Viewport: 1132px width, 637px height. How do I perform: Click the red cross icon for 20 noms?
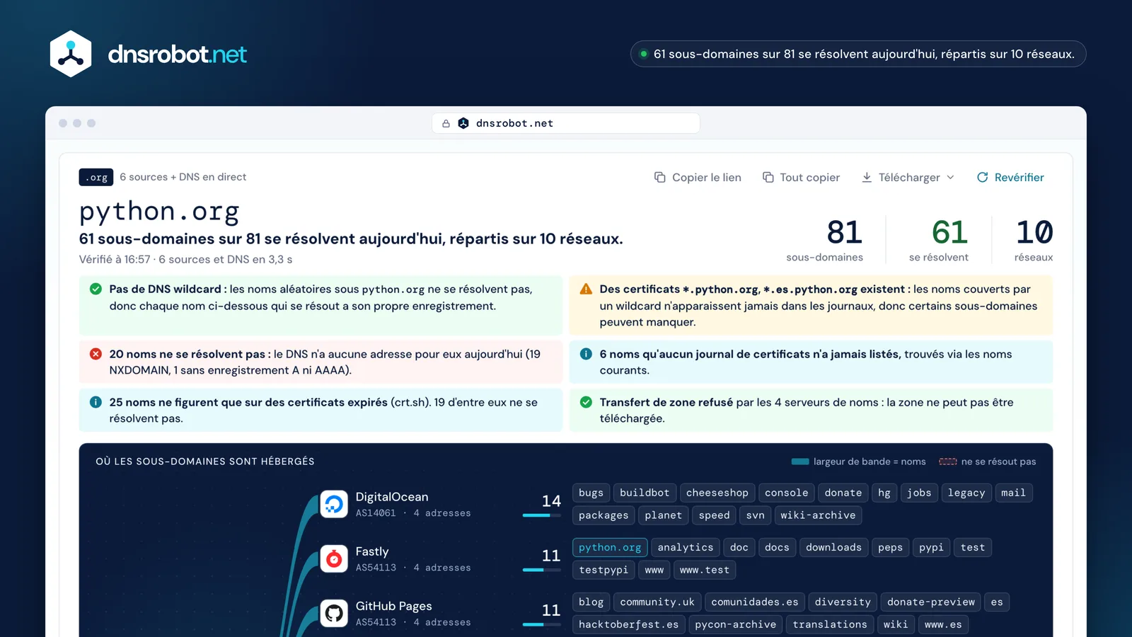point(96,354)
